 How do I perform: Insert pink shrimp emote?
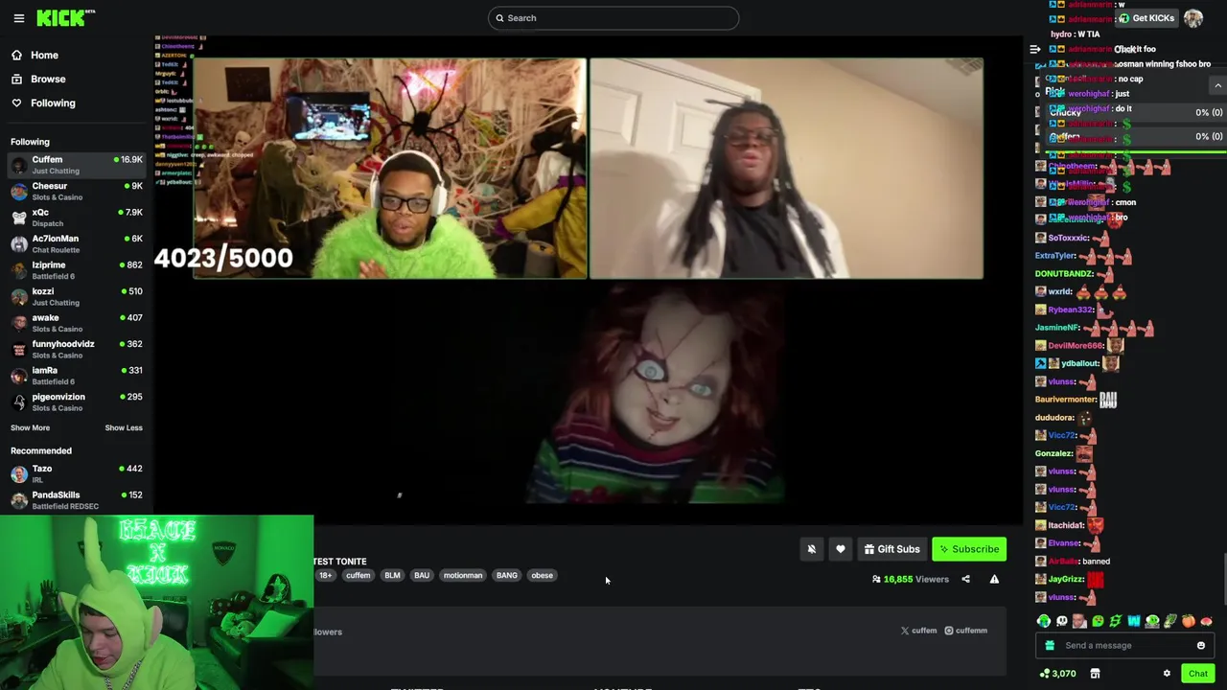click(1206, 621)
